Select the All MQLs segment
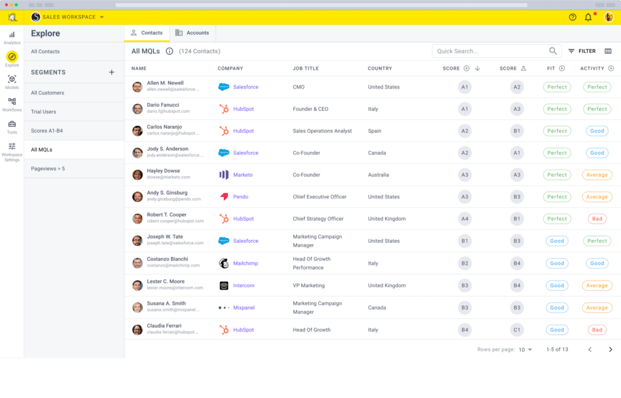This screenshot has width=621, height=398. 74,150
